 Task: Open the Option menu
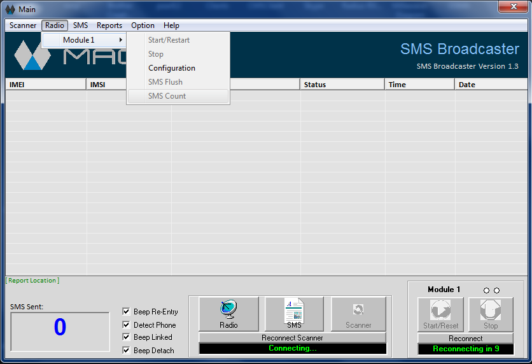143,25
